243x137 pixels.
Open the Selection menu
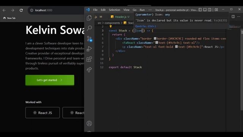tap(114, 10)
